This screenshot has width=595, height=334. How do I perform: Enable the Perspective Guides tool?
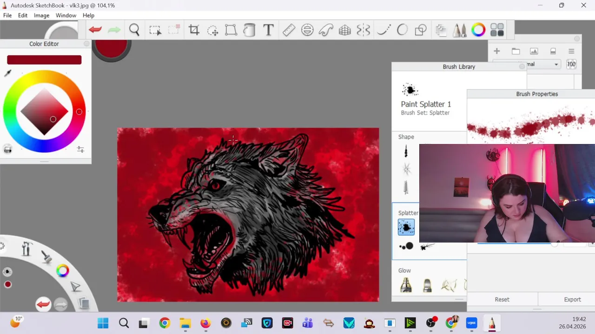345,30
